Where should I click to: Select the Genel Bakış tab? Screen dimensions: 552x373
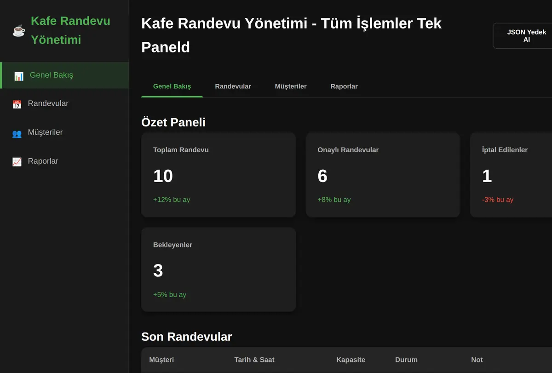[172, 86]
